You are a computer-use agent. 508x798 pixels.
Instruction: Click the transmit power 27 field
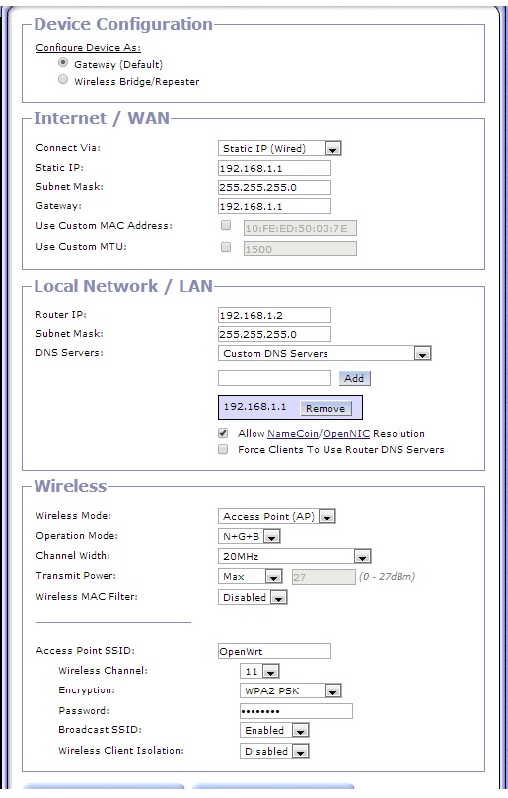[324, 577]
